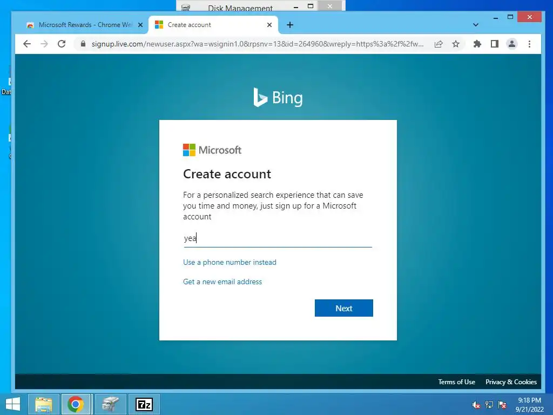The height and width of the screenshot is (415, 553).
Task: Click the browser forward arrow
Action: [x=44, y=44]
